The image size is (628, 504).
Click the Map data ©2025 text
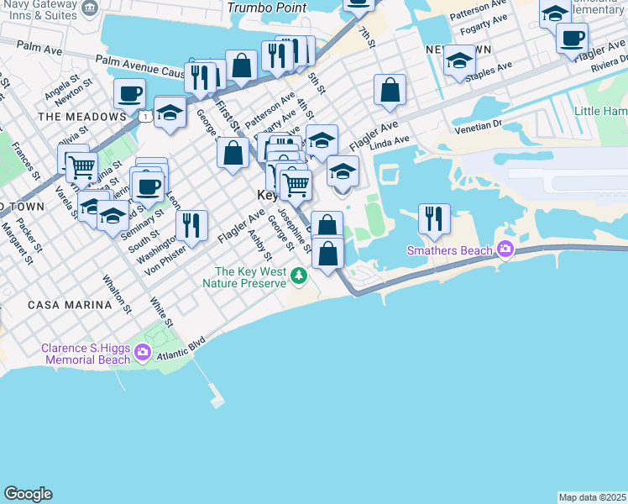592,497
